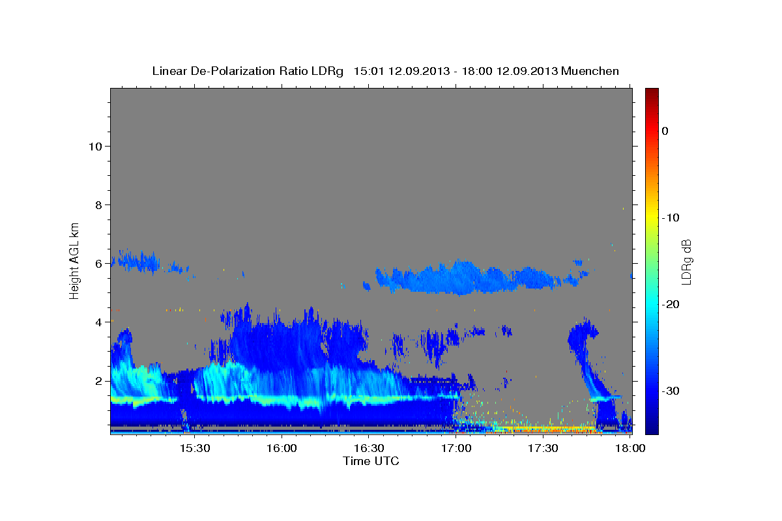This screenshot has height=521, width=782.
Task: Click the colorbar value -10
Action: click(x=671, y=218)
